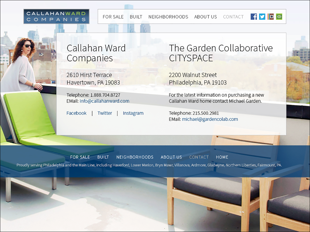Image resolution: width=310 pixels, height=232 pixels.
Task: Click the 'Proudly serving Philadelphia' footer text
Action: point(149,165)
